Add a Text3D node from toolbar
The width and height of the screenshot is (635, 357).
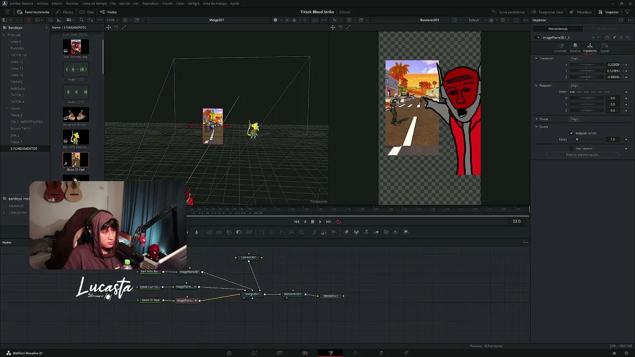coord(367,232)
